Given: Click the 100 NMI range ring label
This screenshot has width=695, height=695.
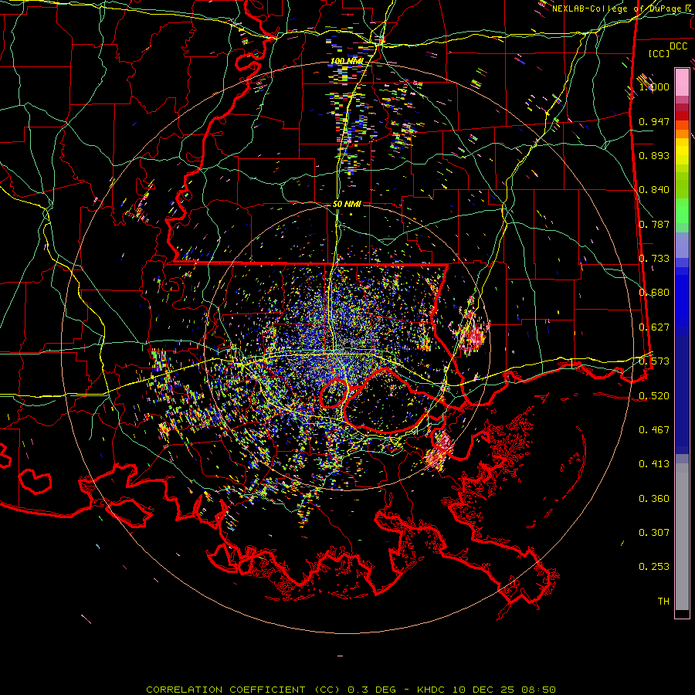Looking at the screenshot, I should (x=347, y=61).
